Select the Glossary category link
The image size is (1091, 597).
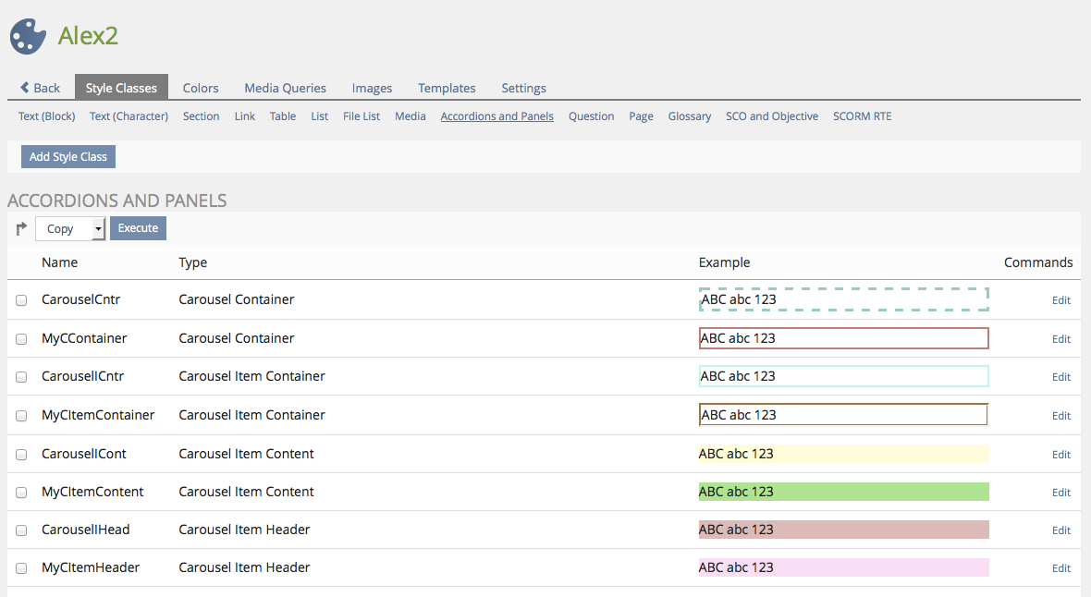(690, 116)
